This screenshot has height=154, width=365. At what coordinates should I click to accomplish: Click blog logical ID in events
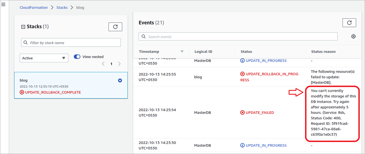tap(198, 77)
